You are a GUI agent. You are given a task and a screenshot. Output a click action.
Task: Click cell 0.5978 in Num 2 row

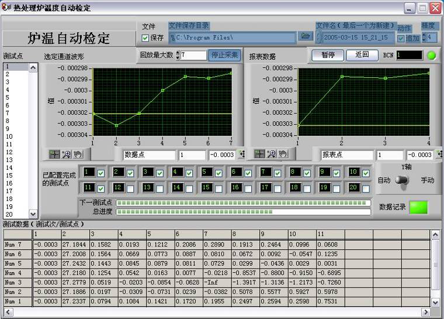coord(331,291)
